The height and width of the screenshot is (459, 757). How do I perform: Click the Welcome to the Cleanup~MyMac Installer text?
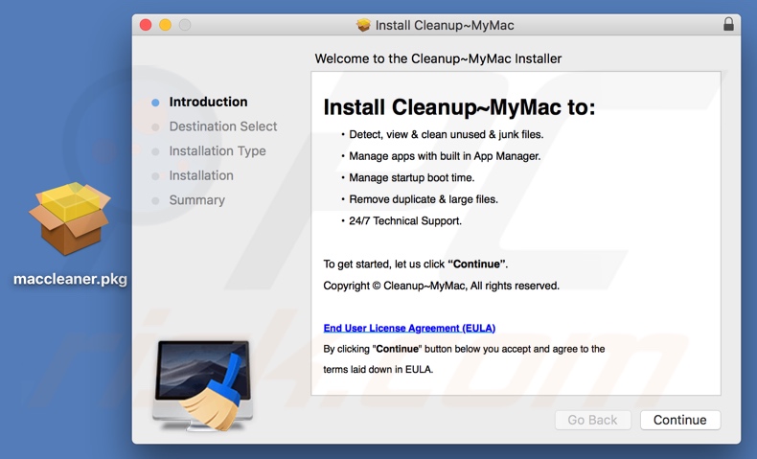(x=438, y=58)
